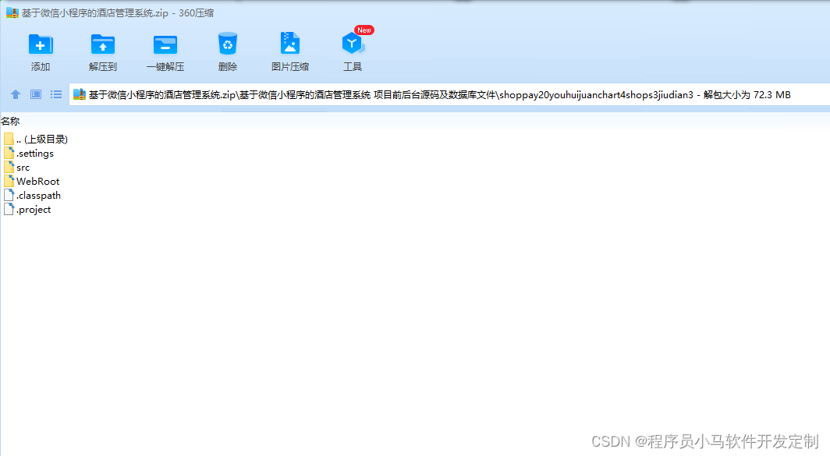
Task: Click the 360压缩 app icon in title bar
Action: pyautogui.click(x=12, y=12)
